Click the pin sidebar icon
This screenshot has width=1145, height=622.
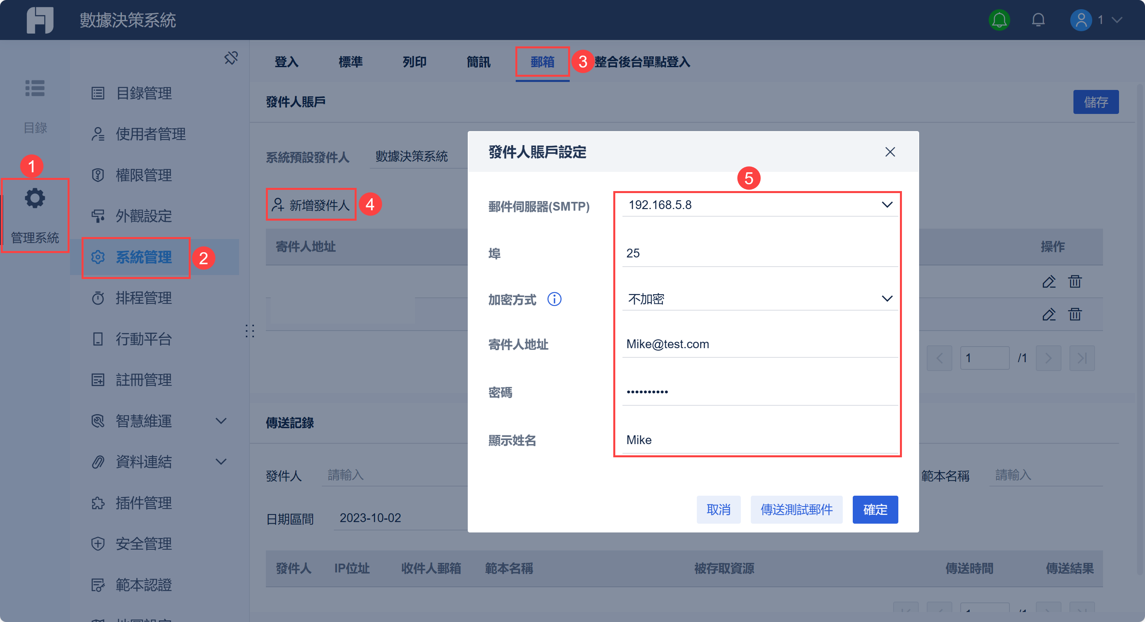click(231, 58)
